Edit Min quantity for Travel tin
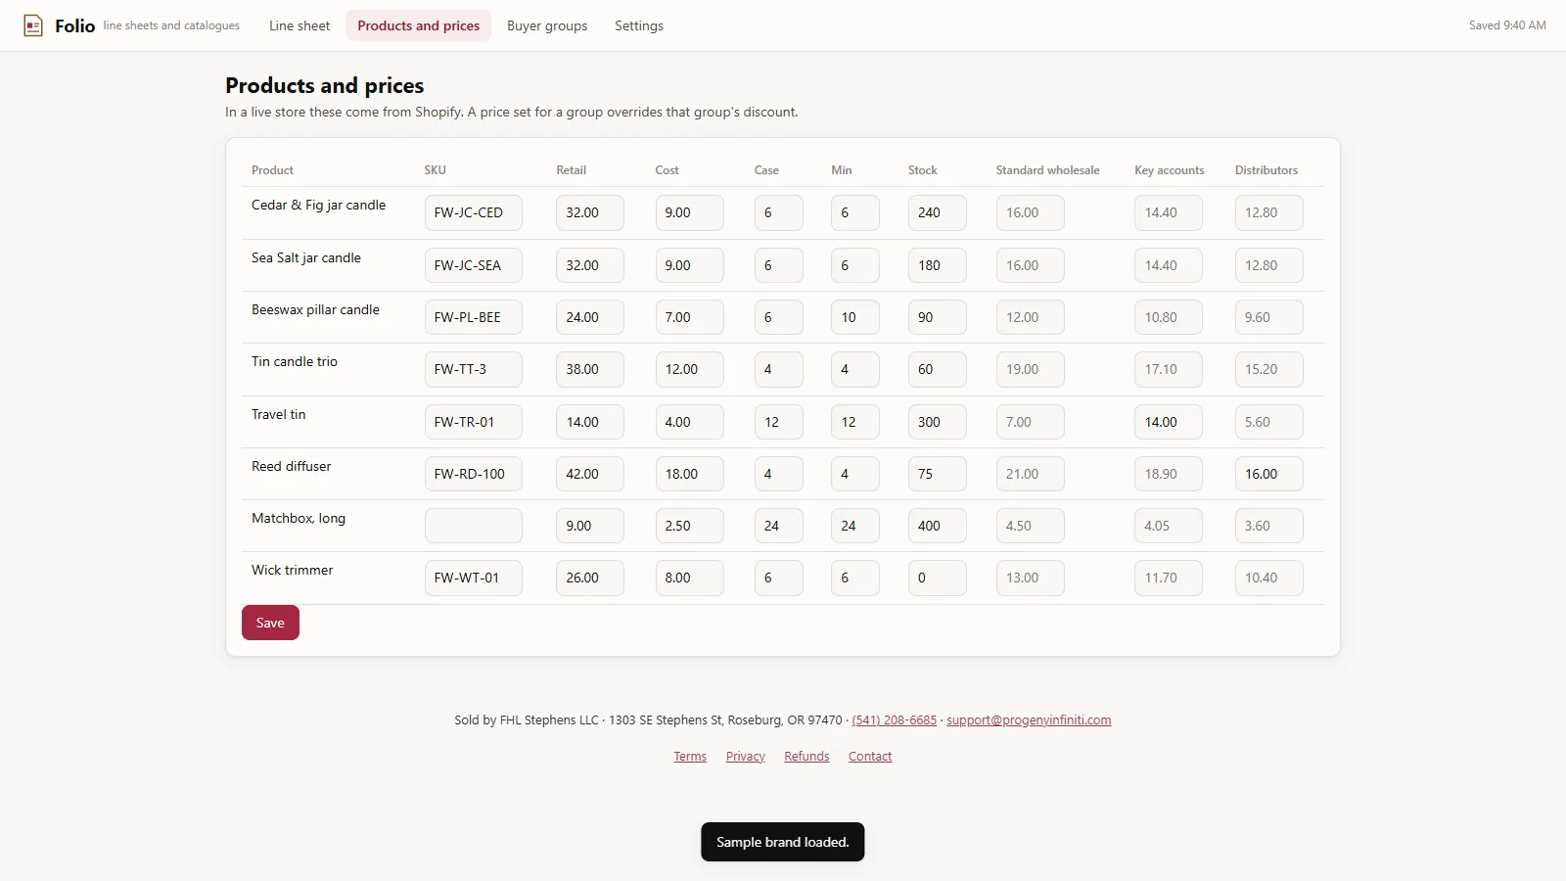 point(854,422)
